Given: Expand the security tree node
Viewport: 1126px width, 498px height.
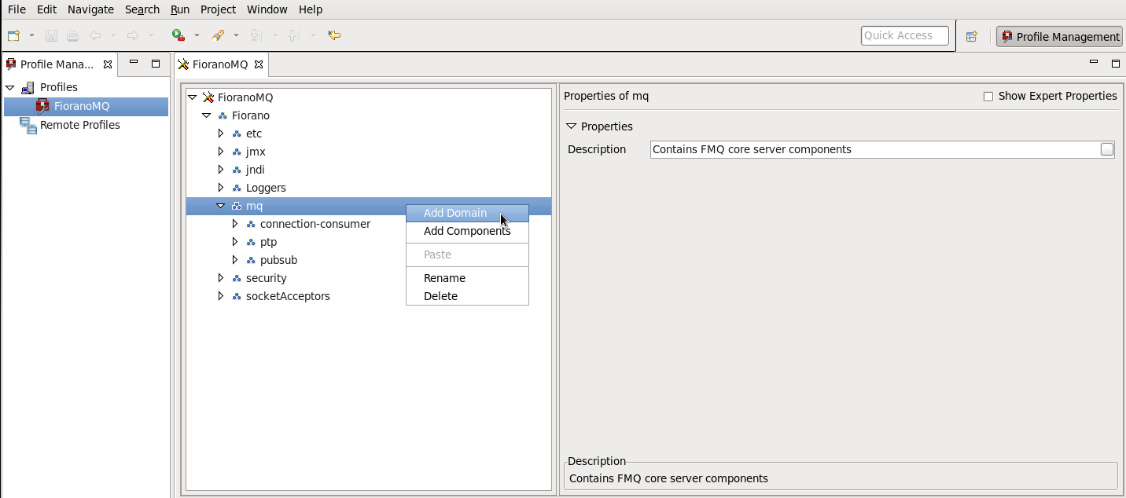Looking at the screenshot, I should click(221, 278).
